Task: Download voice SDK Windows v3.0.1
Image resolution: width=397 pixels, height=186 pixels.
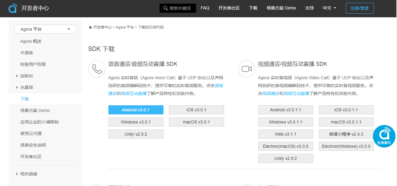Action: (136, 122)
